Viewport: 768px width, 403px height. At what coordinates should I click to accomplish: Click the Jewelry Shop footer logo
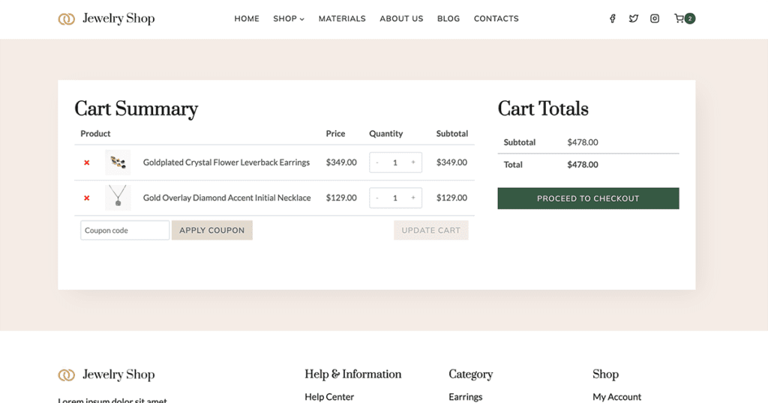[x=106, y=375]
